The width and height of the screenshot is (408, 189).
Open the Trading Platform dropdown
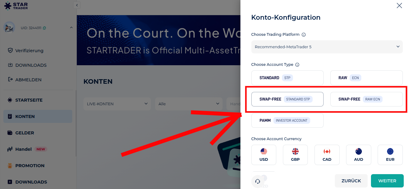point(327,47)
